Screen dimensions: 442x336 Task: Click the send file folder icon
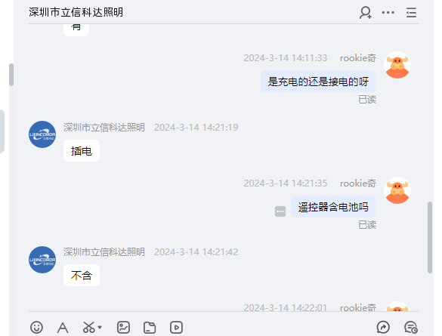click(x=150, y=328)
